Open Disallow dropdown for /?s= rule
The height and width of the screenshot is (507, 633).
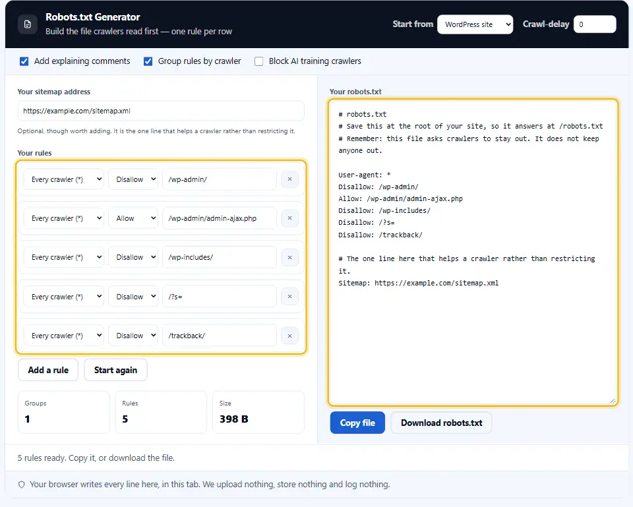click(x=133, y=296)
